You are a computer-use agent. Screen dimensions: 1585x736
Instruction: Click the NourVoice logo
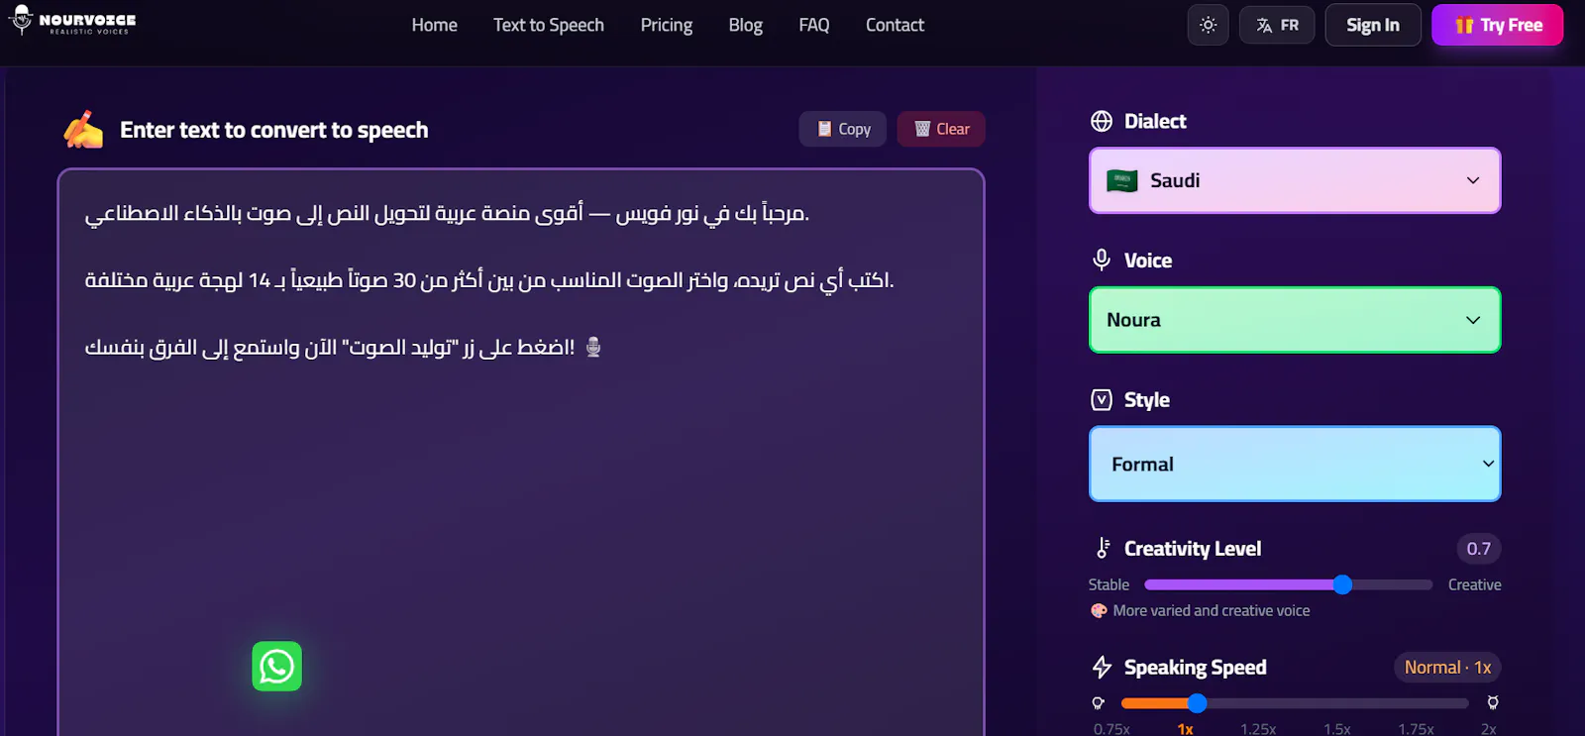click(71, 21)
